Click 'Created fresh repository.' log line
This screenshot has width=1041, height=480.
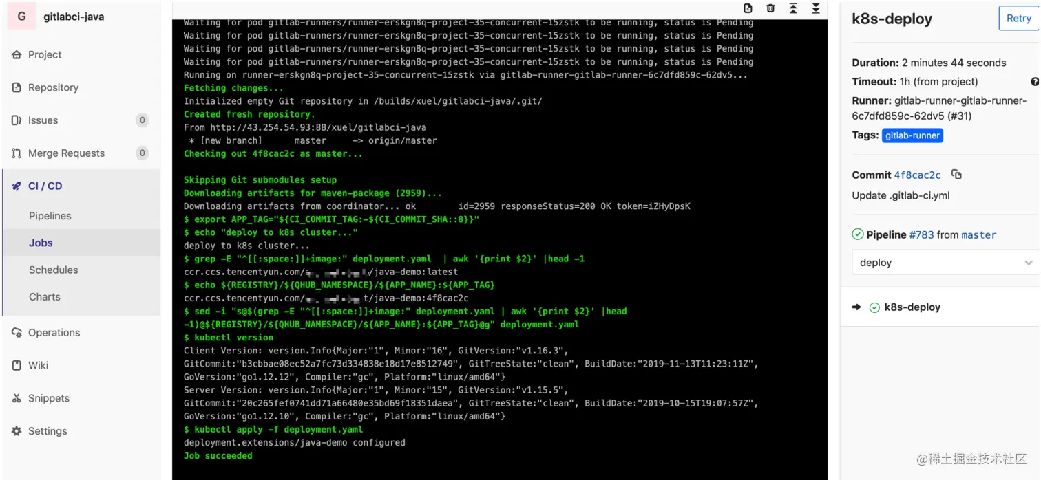tap(249, 114)
